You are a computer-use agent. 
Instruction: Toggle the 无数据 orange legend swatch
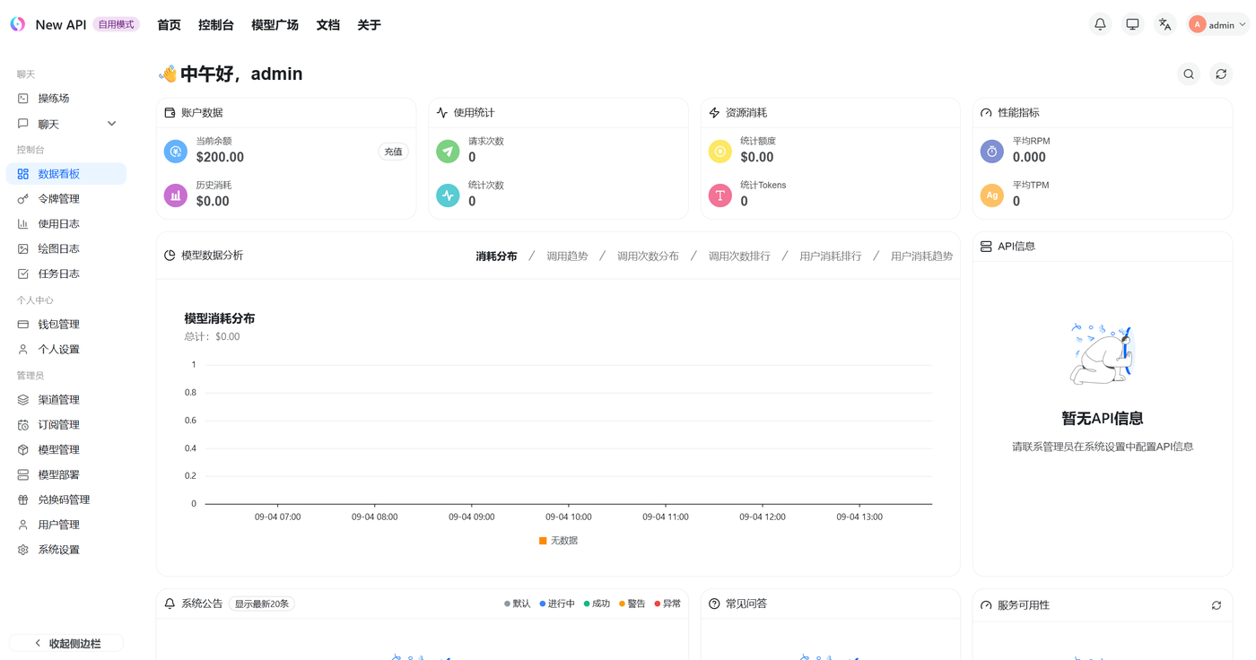(x=543, y=541)
